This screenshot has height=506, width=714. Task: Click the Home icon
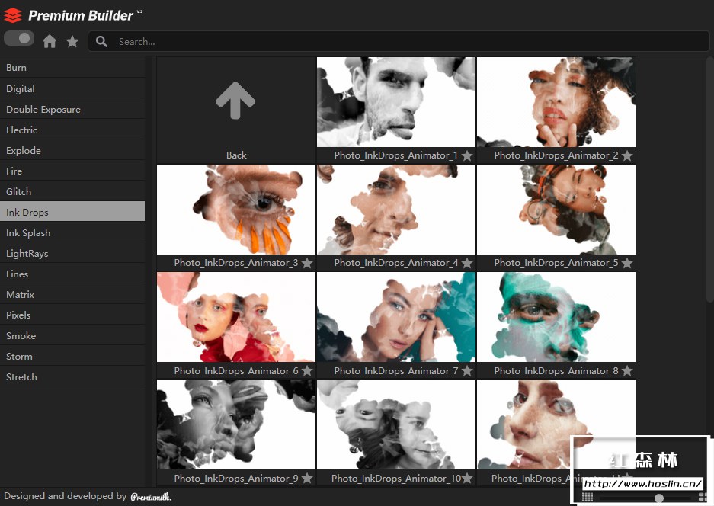(x=50, y=41)
